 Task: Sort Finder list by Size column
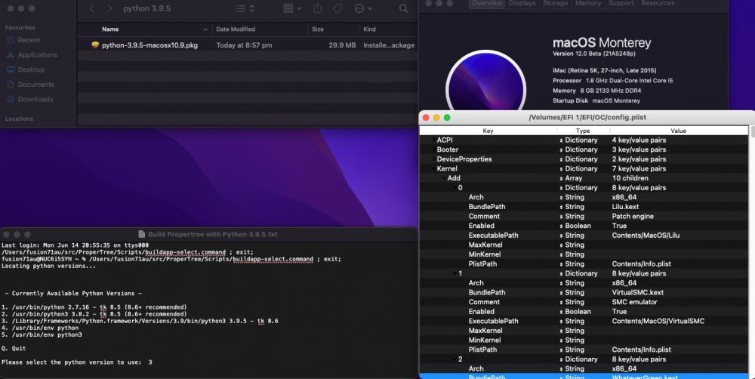point(318,29)
